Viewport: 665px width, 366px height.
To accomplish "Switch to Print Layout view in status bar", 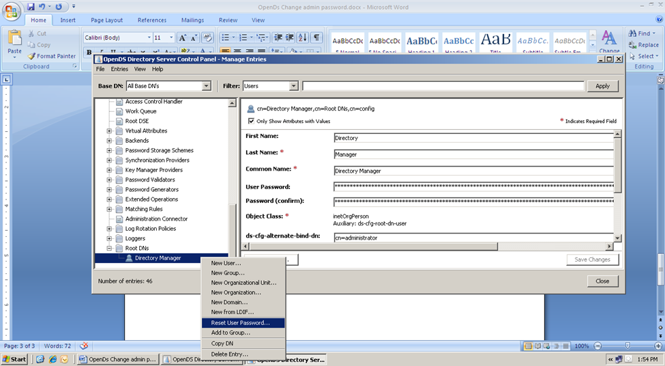I will point(529,346).
